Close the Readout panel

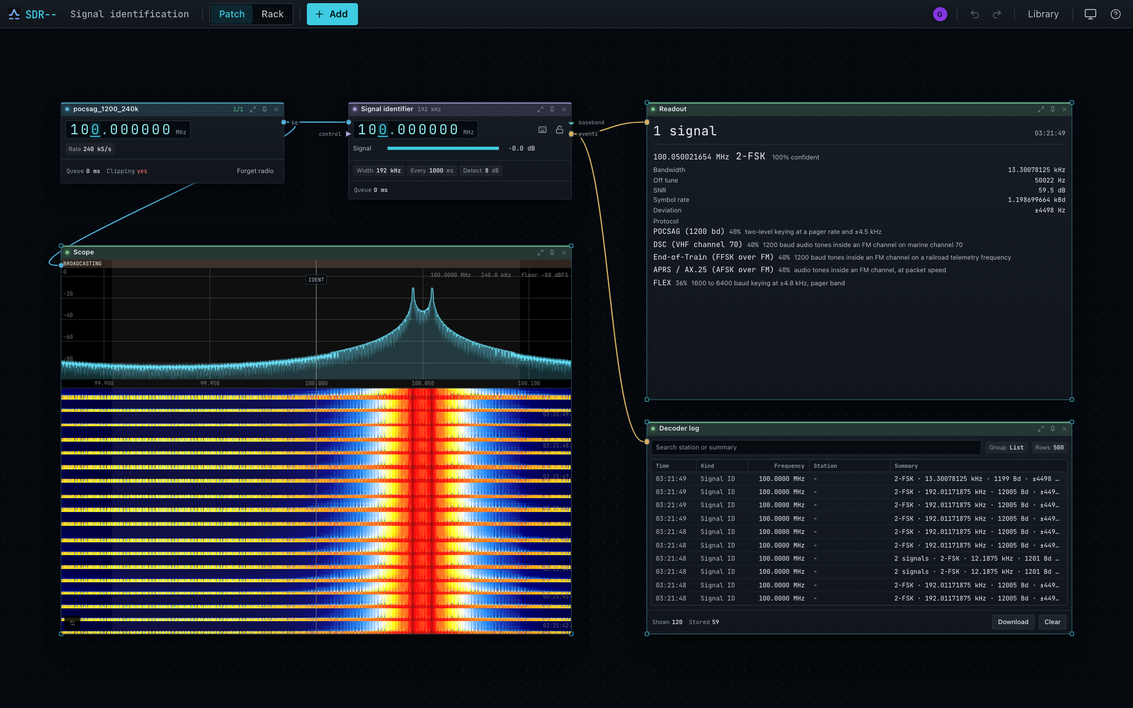pyautogui.click(x=1064, y=109)
